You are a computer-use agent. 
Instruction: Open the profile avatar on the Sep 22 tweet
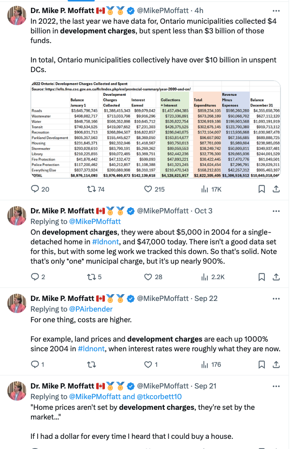pos(17,303)
